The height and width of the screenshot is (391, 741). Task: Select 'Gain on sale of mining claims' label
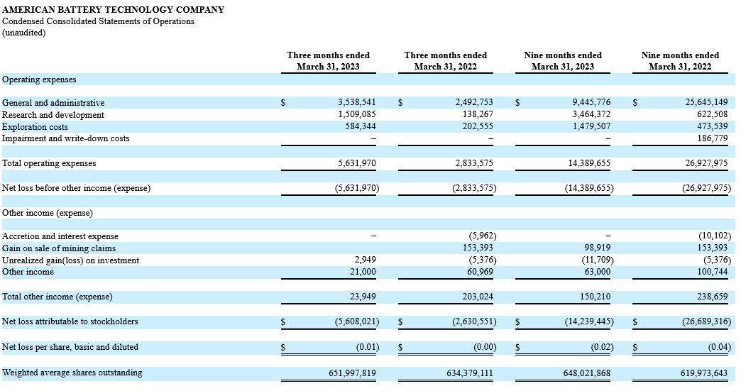tap(59, 248)
